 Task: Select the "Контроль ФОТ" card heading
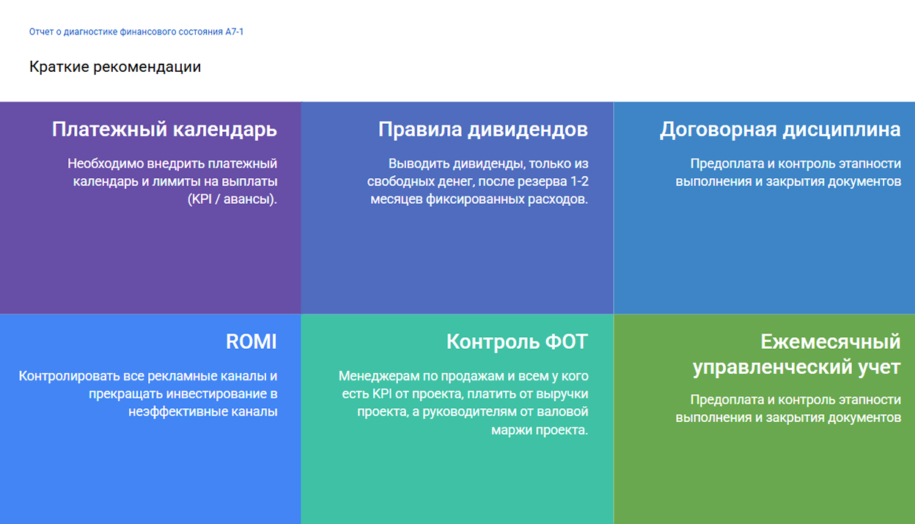coord(517,342)
